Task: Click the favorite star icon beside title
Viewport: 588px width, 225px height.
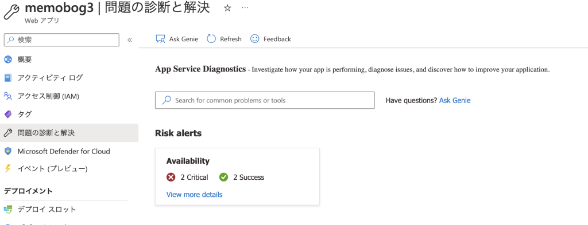Action: pos(227,8)
